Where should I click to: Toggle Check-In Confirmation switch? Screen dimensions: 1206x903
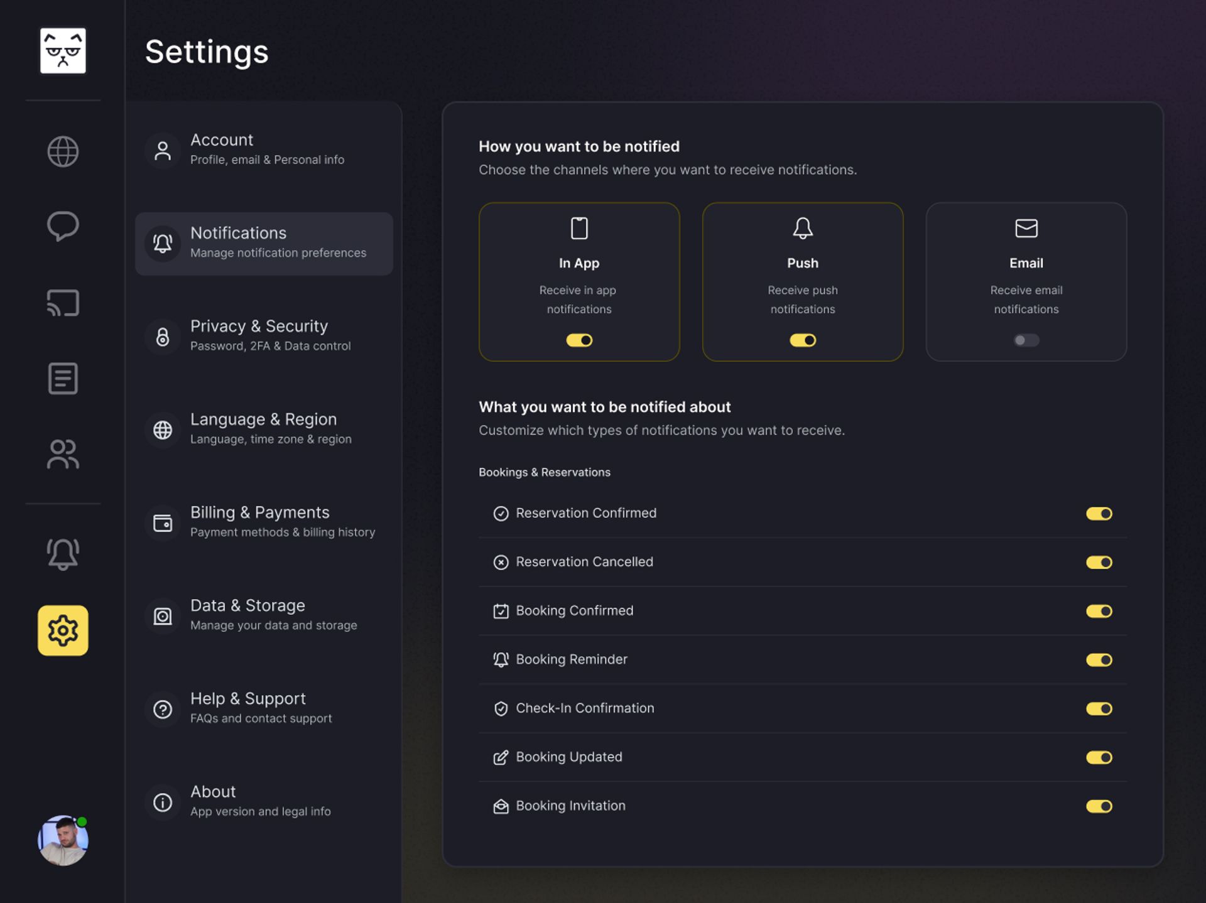pos(1099,708)
